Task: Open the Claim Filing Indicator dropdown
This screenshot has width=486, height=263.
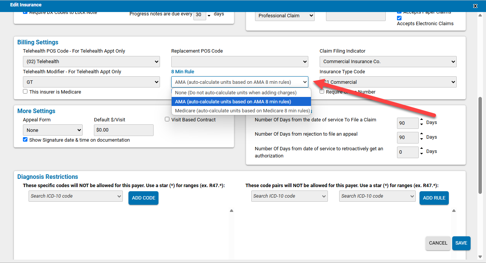Action: click(x=388, y=61)
